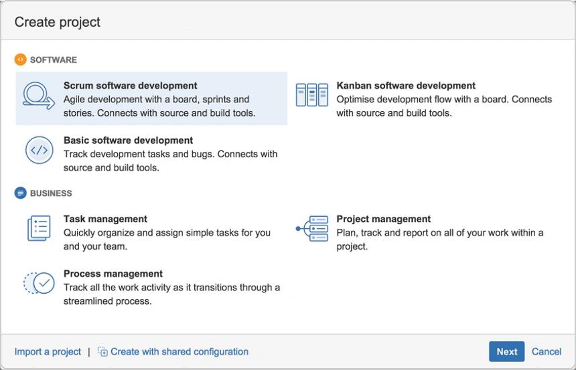Click the Next button

click(x=507, y=352)
